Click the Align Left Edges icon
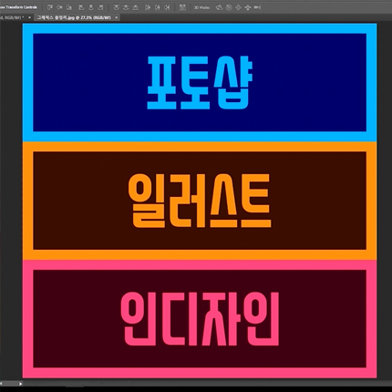Image resolution: width=392 pixels, height=392 pixels. (81, 7)
